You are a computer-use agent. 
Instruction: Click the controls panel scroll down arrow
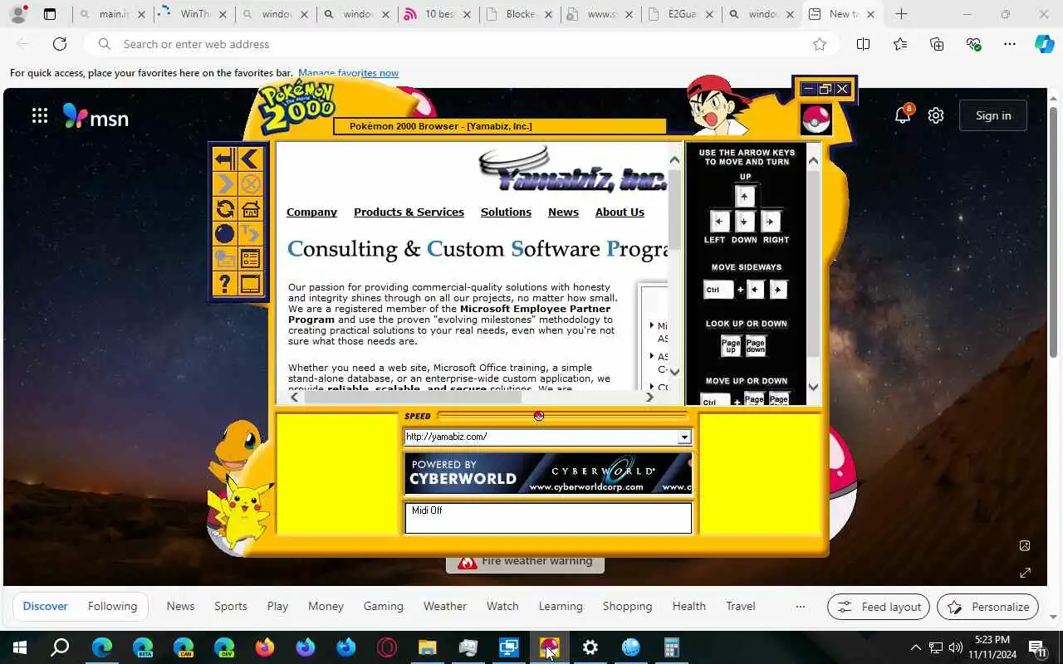point(813,387)
